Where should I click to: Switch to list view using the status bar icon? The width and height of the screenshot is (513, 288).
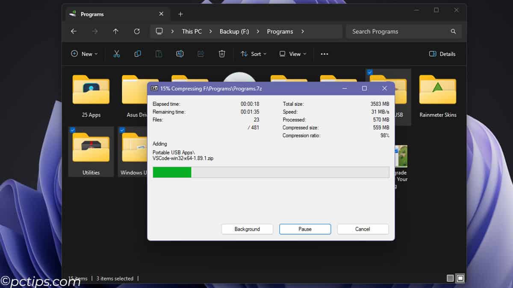(x=450, y=278)
